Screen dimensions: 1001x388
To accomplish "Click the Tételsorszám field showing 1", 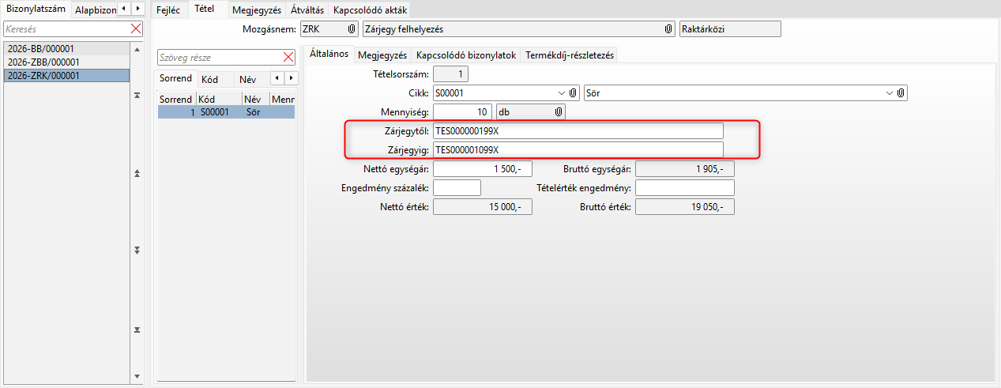I will (451, 74).
